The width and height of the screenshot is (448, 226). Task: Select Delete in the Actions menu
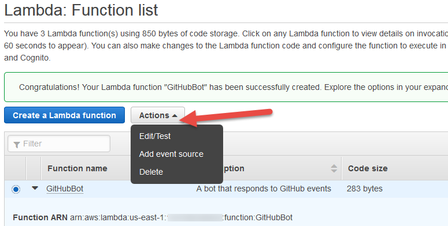pyautogui.click(x=151, y=172)
